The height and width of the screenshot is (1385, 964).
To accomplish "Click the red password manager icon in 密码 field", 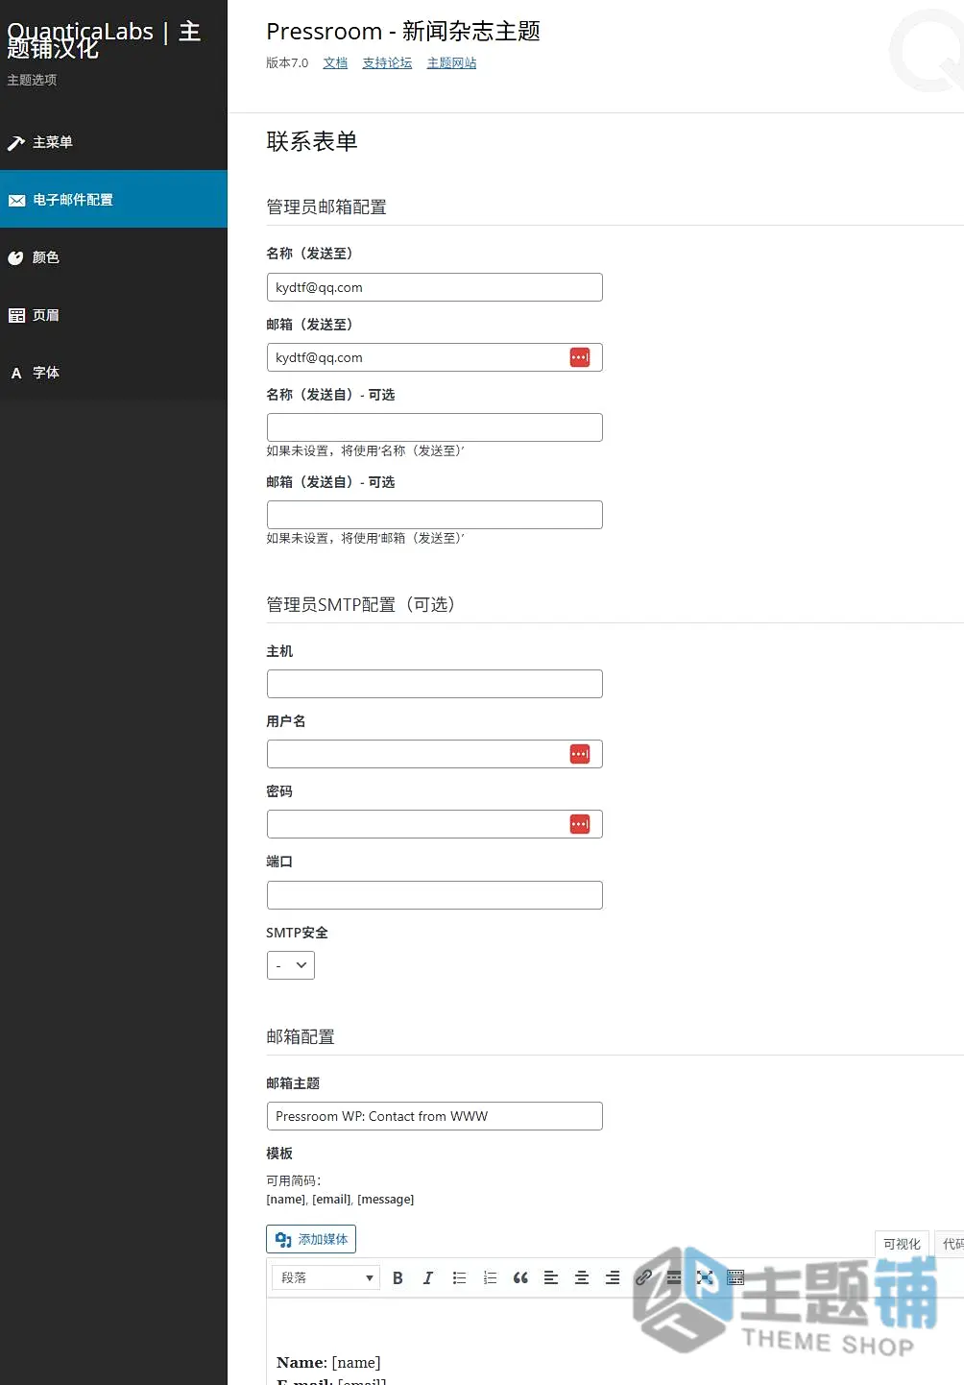I will pos(580,824).
